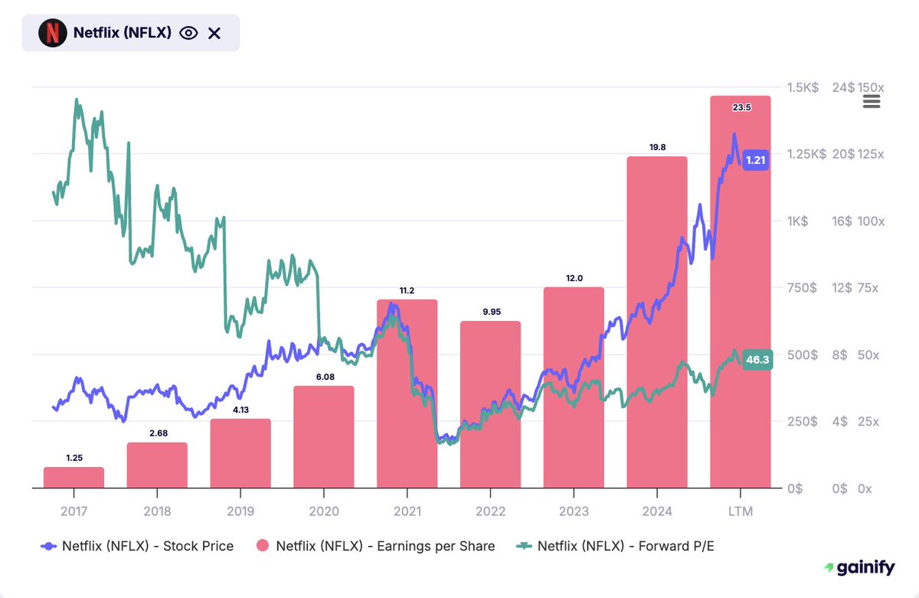The height and width of the screenshot is (598, 919).
Task: Click the 2024 EPS bar labeled 19.8
Action: coord(657,322)
